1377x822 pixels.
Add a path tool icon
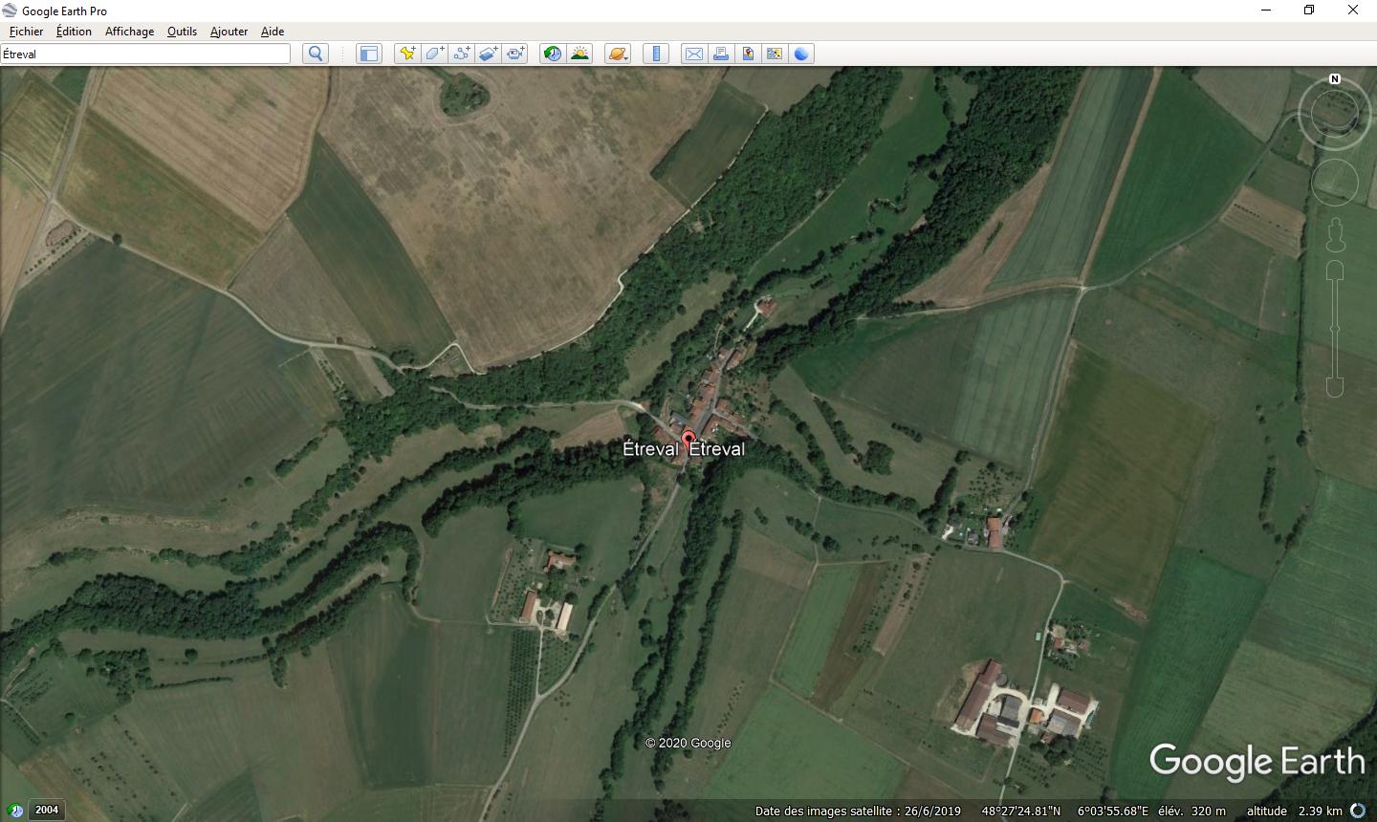[461, 54]
